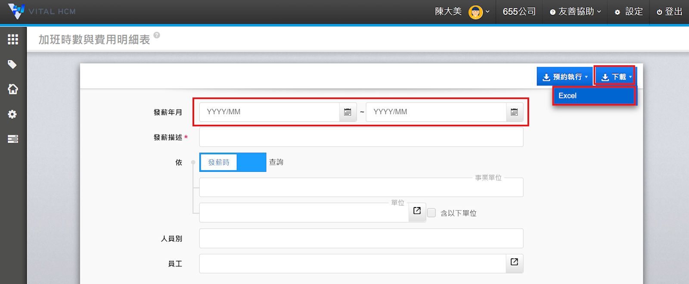Open the apps grid menu in sidebar
The width and height of the screenshot is (689, 284).
13,40
